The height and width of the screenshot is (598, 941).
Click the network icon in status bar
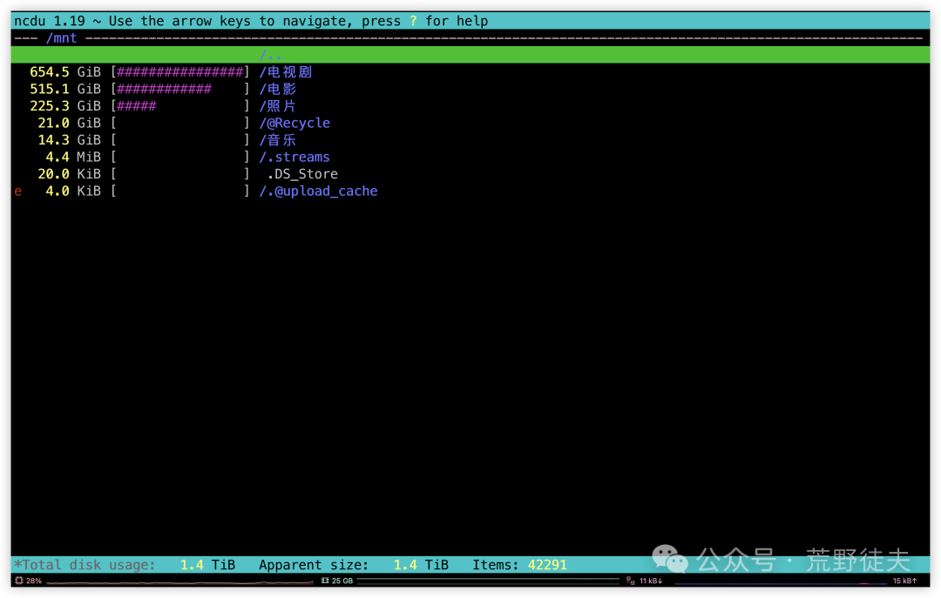630,581
